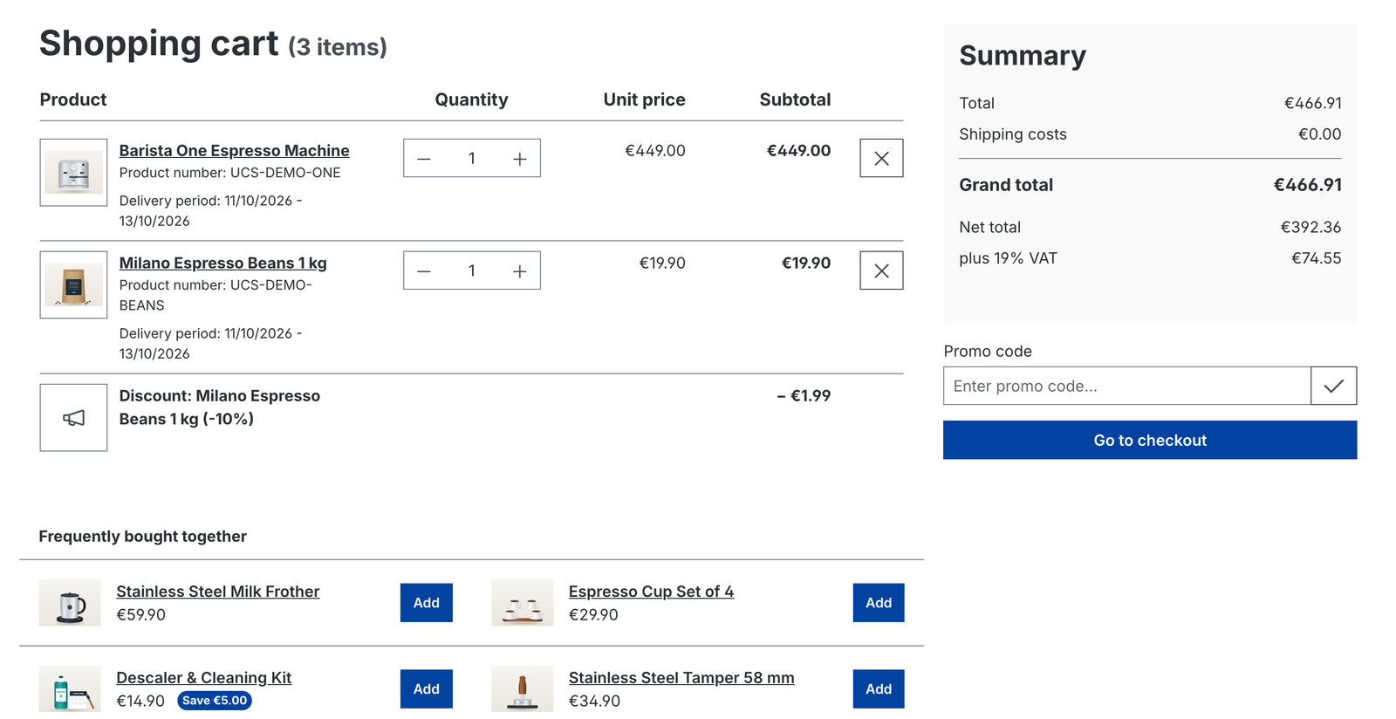The image size is (1396, 719).
Task: Go to checkout
Action: pos(1150,440)
